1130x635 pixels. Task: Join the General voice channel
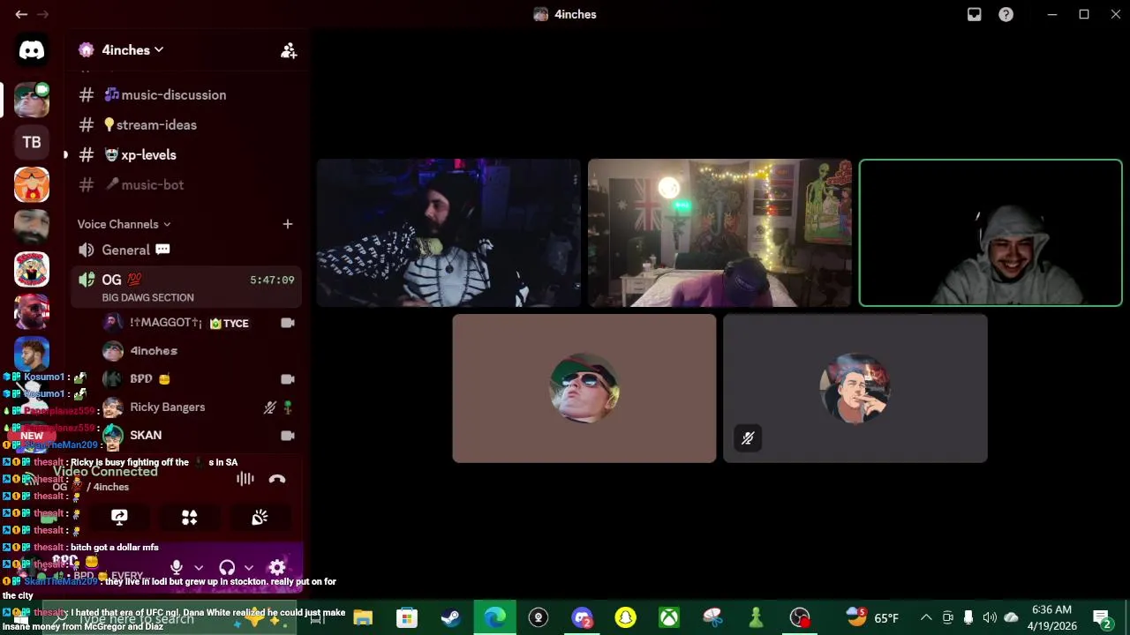click(x=125, y=250)
